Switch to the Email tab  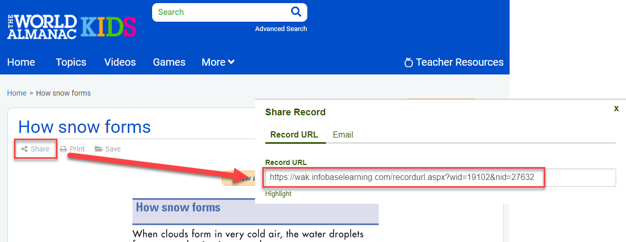pyautogui.click(x=343, y=134)
